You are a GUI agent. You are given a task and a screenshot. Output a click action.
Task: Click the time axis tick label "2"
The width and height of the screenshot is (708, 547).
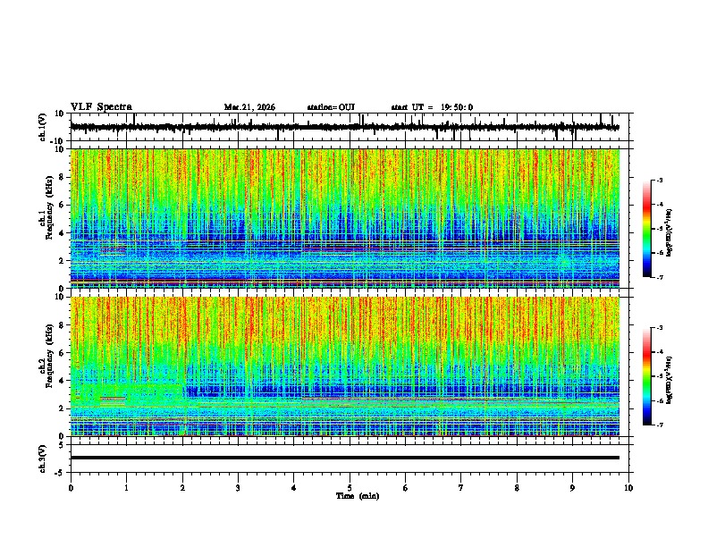(x=182, y=488)
